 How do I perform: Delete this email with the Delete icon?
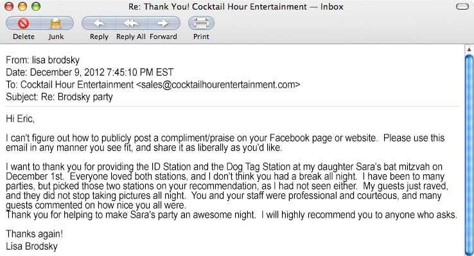tap(23, 24)
